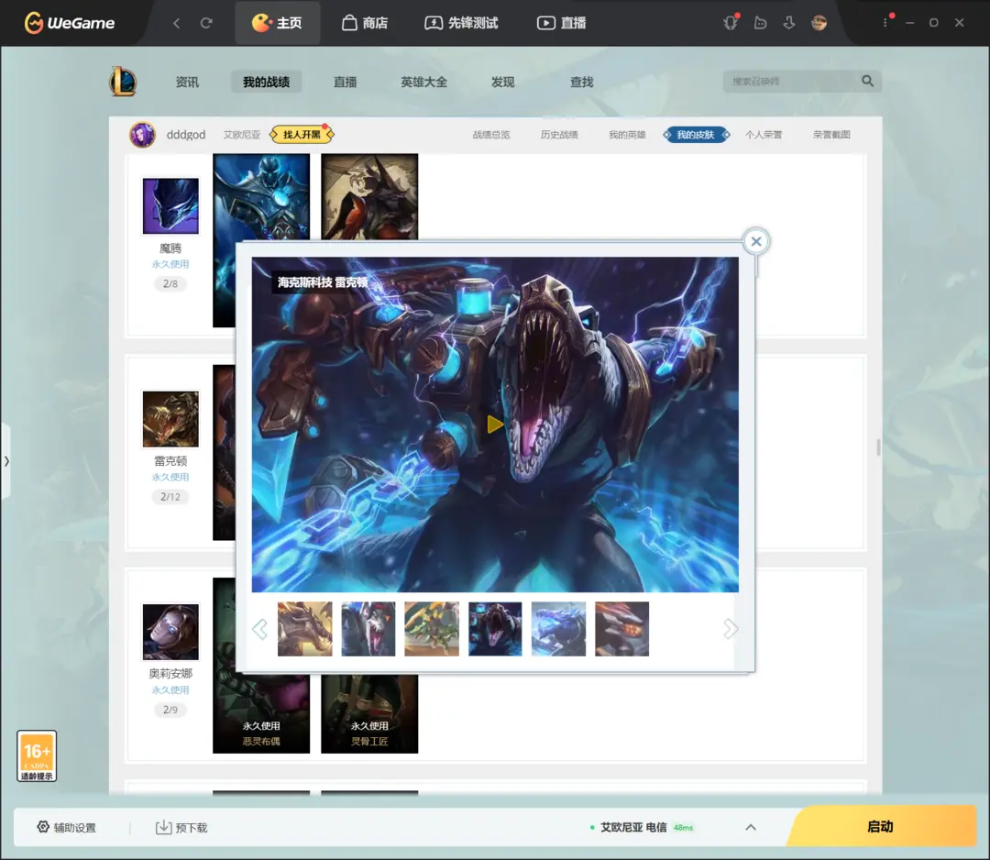Click the 艾欧尼亚 server label beside dddgod

(242, 135)
